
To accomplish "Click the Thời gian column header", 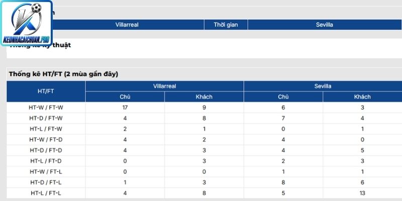I will 226,25.
